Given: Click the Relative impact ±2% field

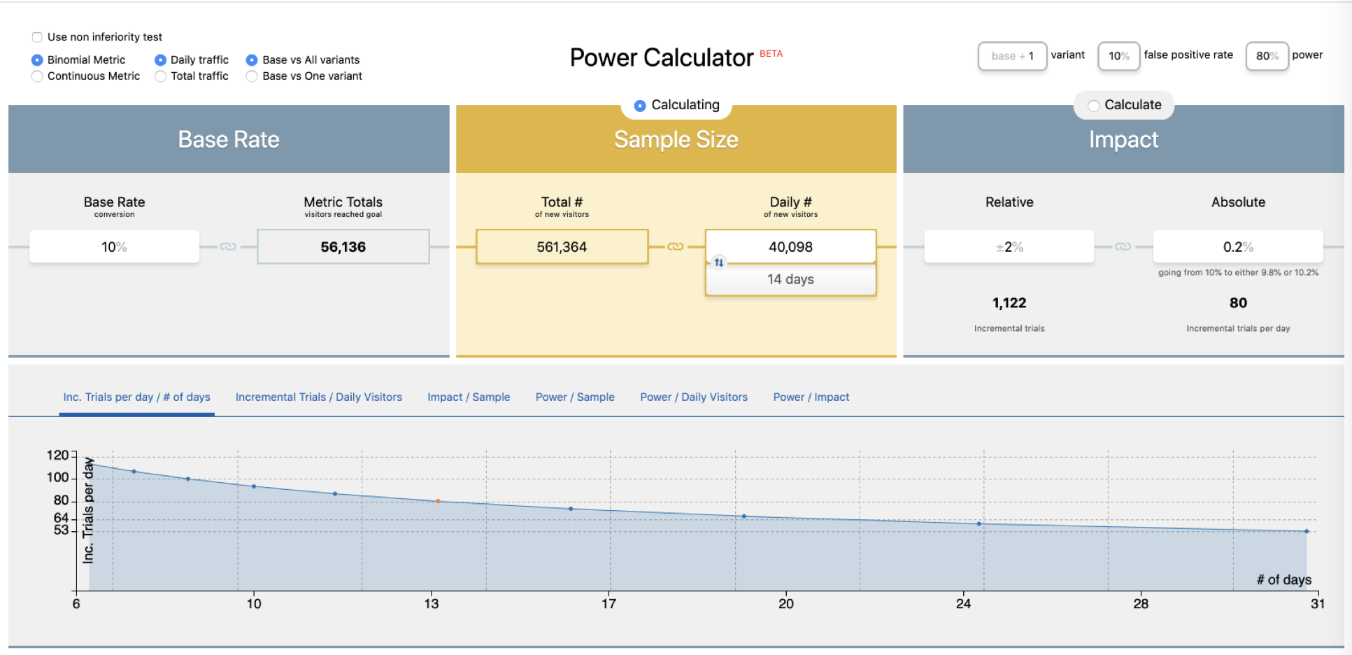Looking at the screenshot, I should (x=1009, y=246).
